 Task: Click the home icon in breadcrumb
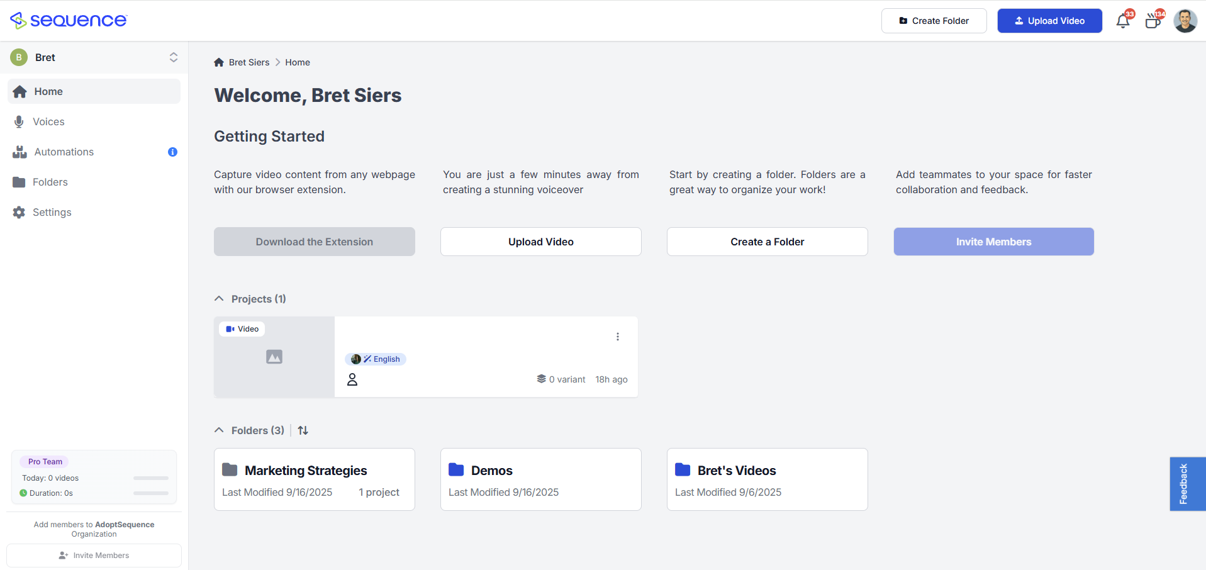[219, 62]
